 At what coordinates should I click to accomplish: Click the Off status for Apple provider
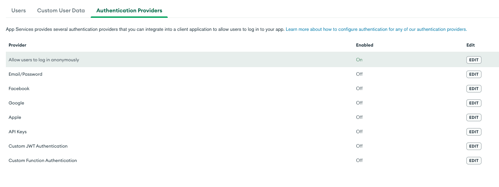359,117
